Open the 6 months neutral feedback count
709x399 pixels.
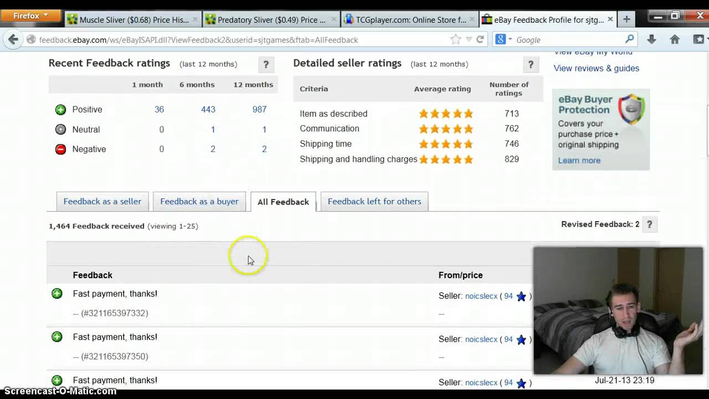(213, 130)
